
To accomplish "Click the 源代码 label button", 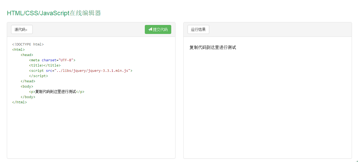I will click(22, 29).
